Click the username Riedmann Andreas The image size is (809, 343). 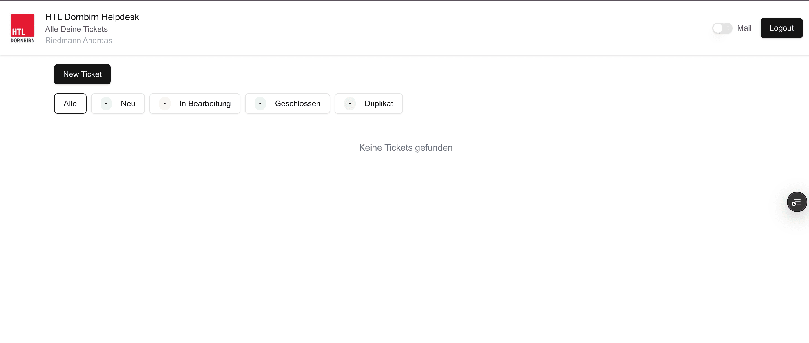coord(79,41)
